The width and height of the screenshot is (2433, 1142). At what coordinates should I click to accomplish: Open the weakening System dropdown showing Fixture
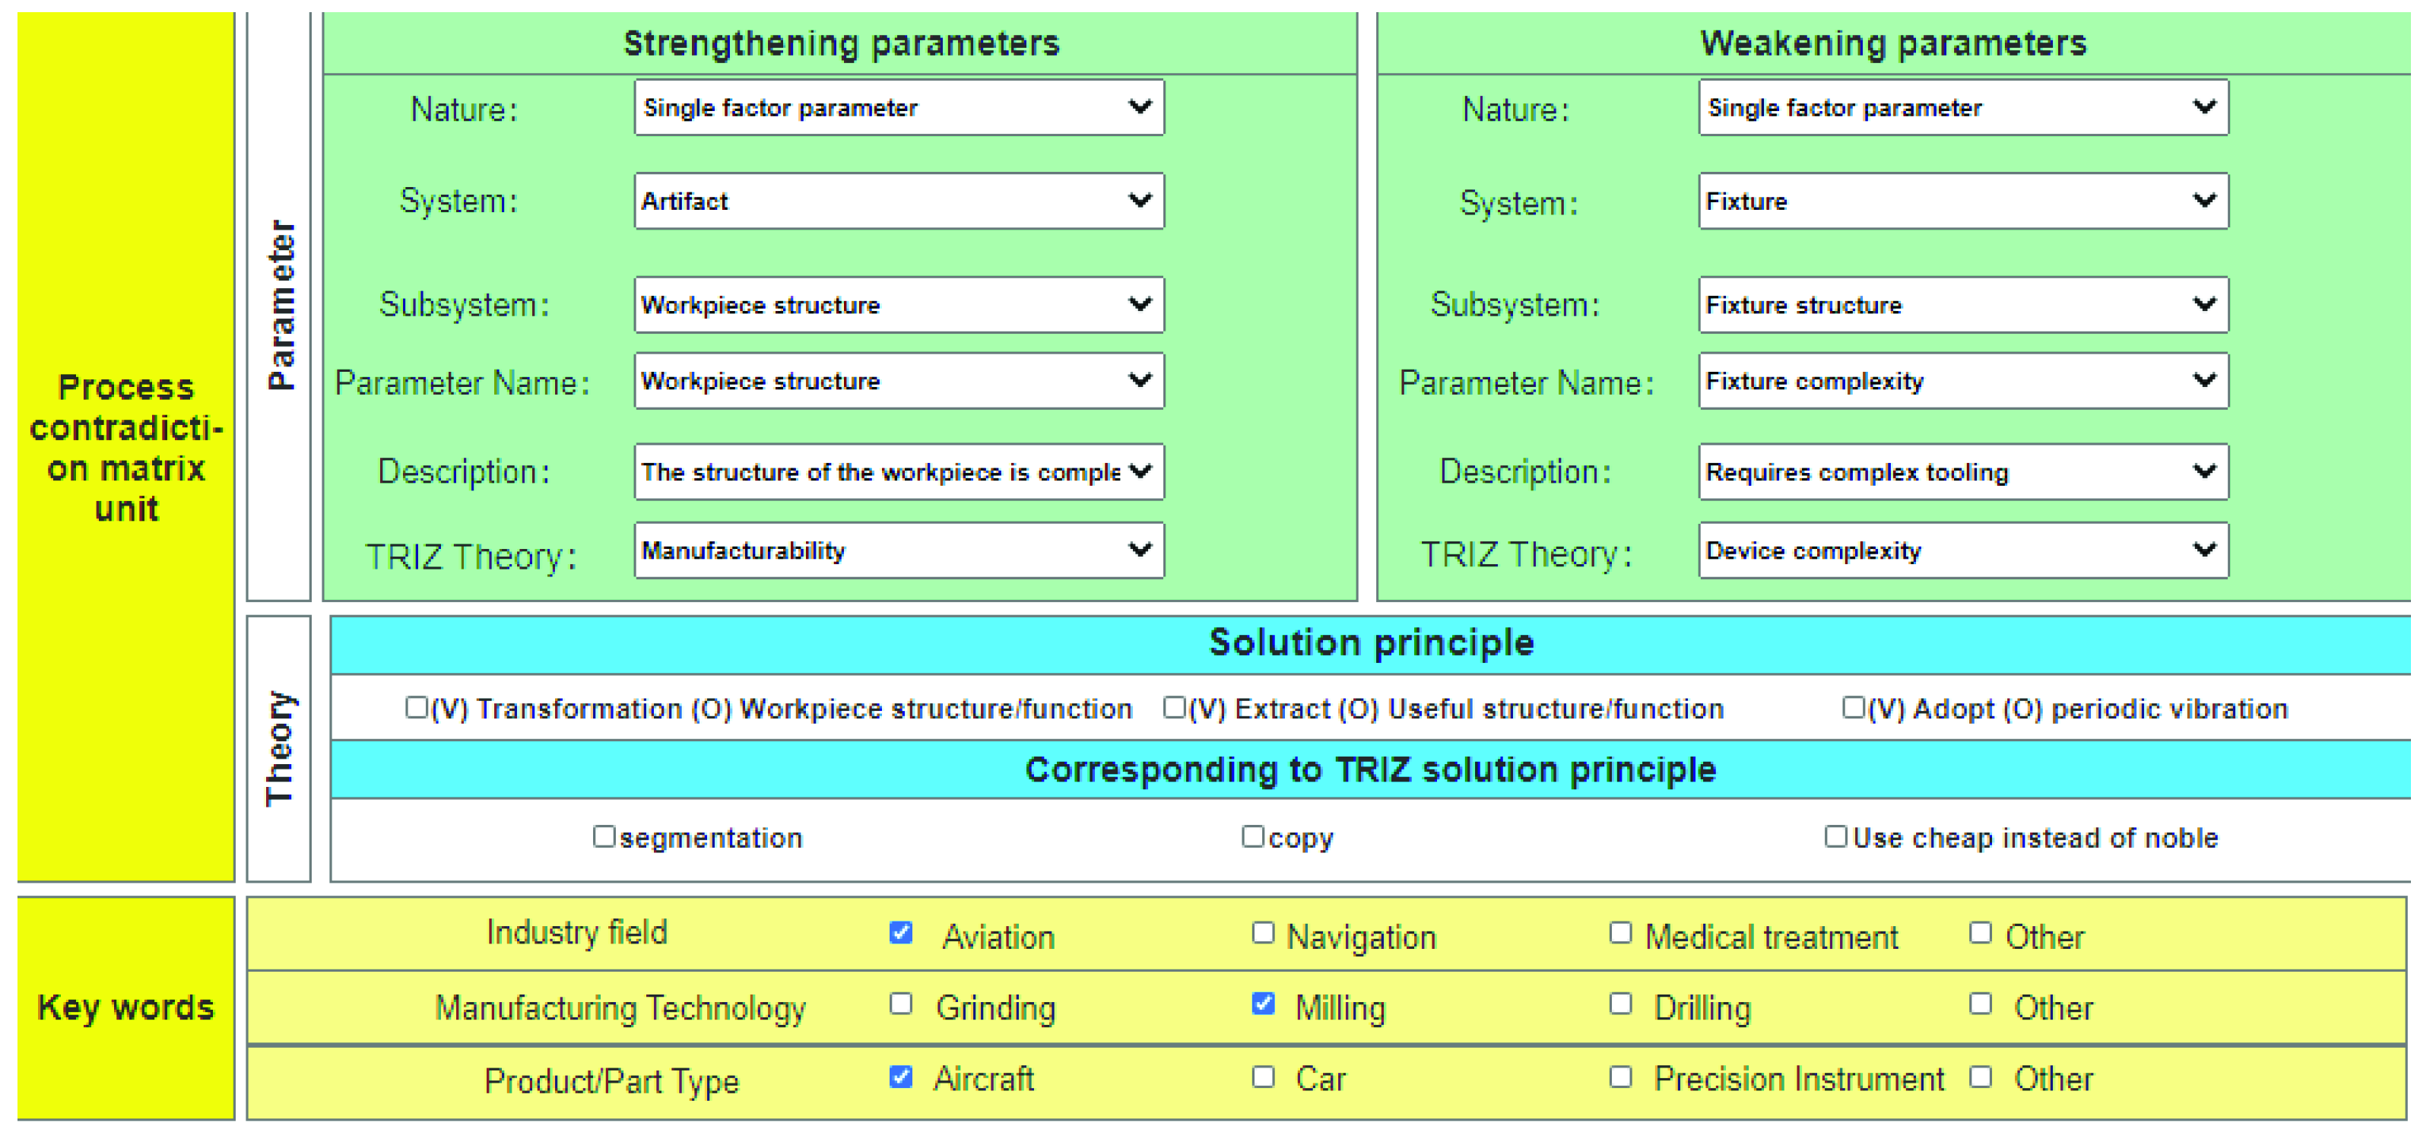point(1962,200)
